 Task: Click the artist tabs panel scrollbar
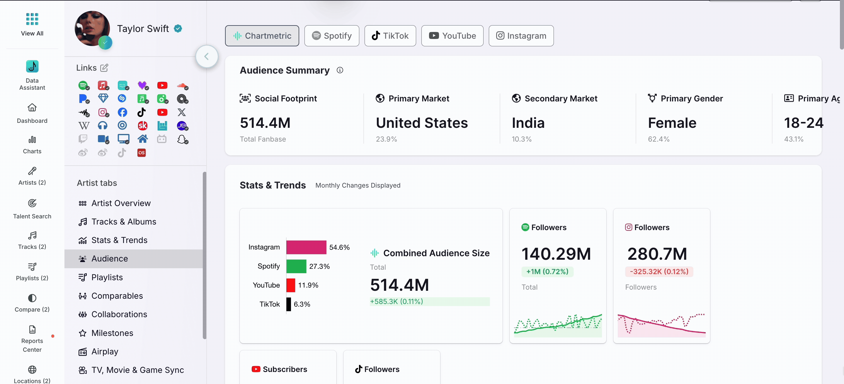(205, 256)
